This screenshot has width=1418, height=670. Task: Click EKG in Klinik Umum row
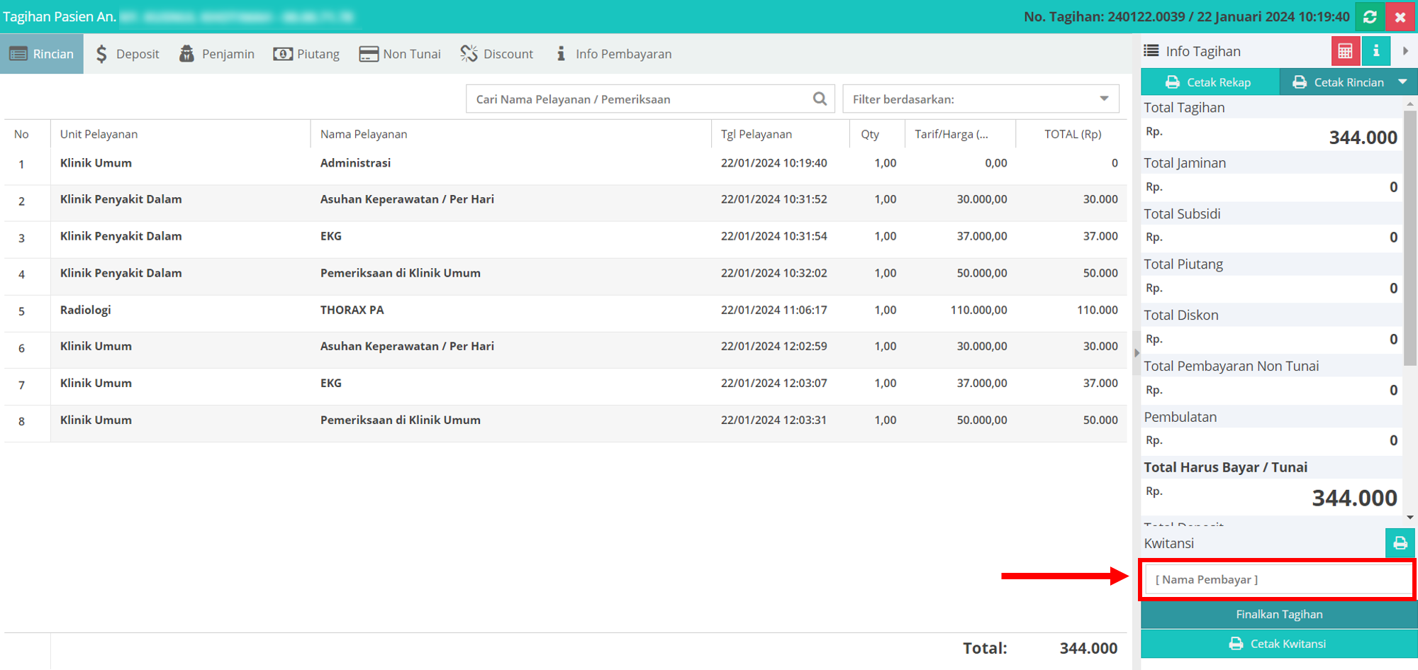point(331,383)
